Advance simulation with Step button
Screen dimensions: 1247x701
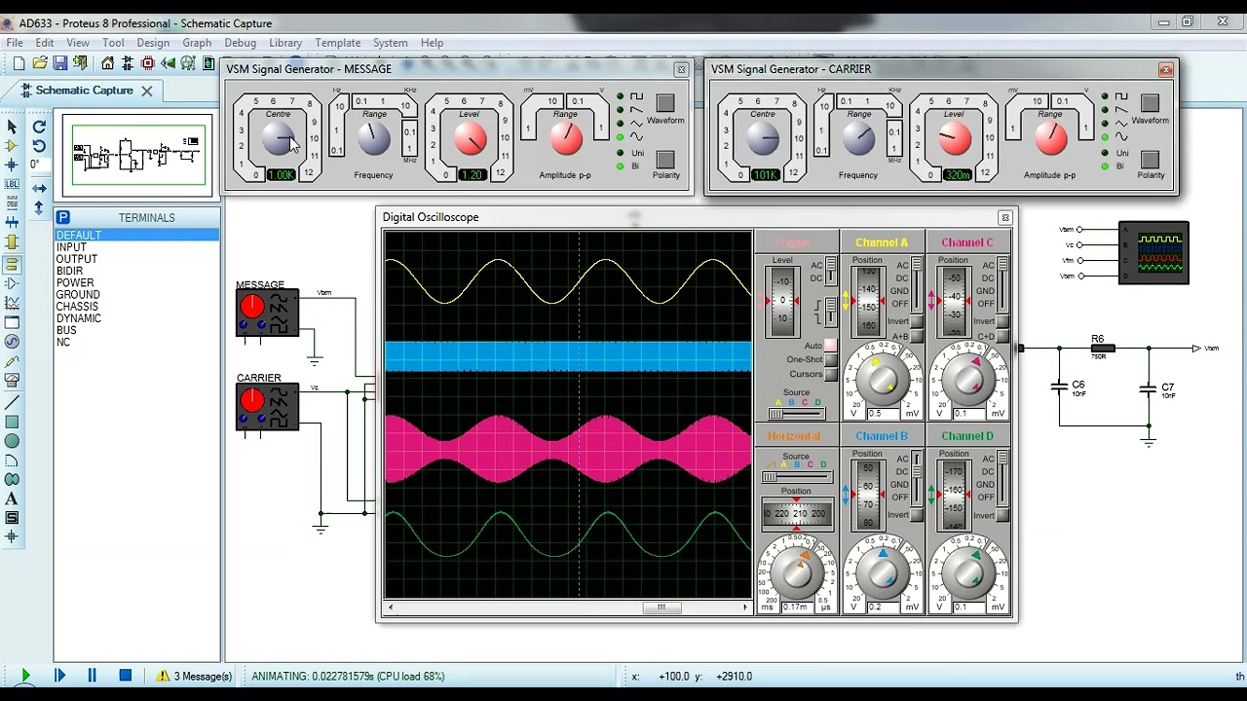click(59, 676)
